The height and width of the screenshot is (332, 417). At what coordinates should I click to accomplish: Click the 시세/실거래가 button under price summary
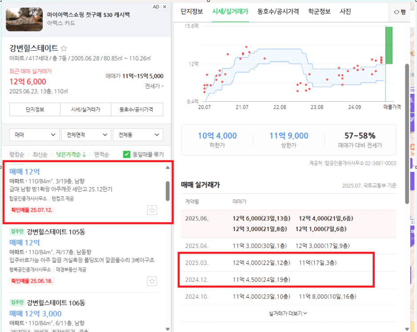(85, 109)
